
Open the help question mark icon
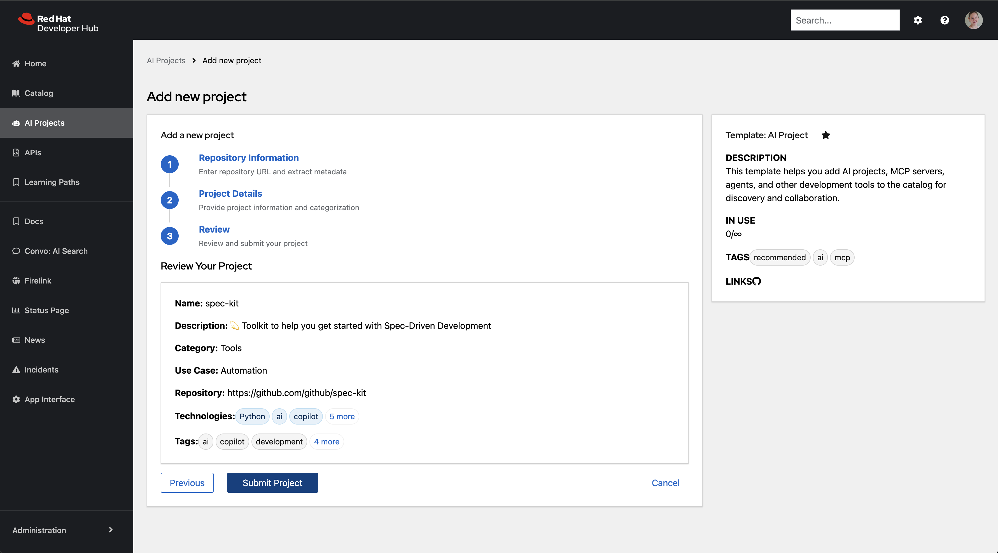click(x=945, y=20)
